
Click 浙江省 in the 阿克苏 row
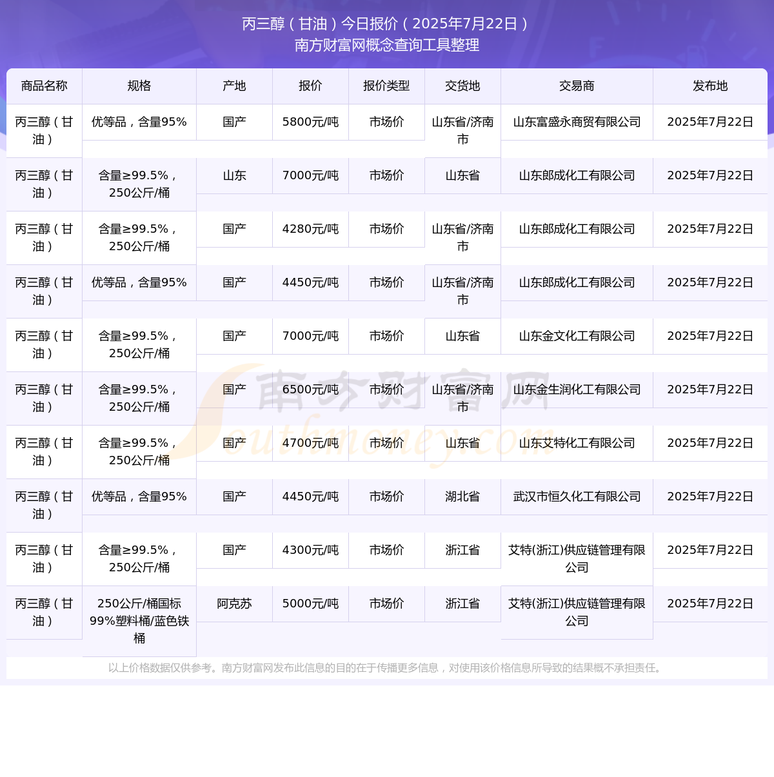[x=462, y=604]
